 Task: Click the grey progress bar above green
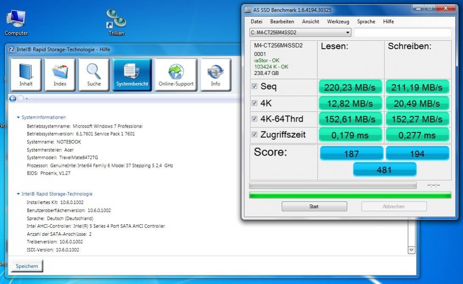click(333, 185)
